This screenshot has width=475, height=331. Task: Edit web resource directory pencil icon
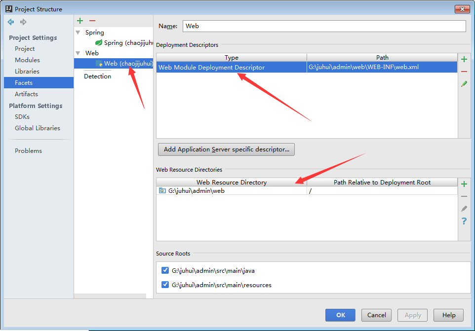(464, 209)
